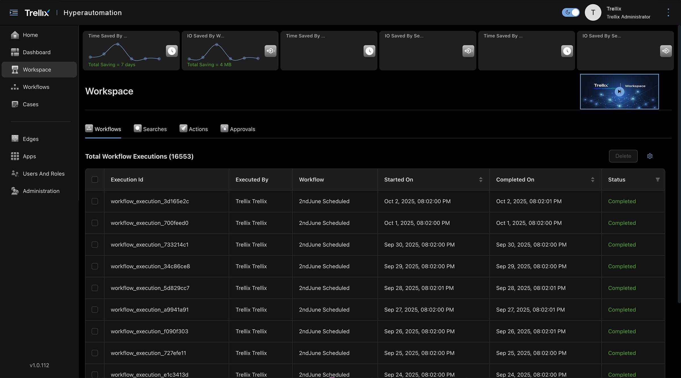The height and width of the screenshot is (378, 681).
Task: Tick the workflow_execution_5d829cc7 row checkbox
Action: coord(95,288)
